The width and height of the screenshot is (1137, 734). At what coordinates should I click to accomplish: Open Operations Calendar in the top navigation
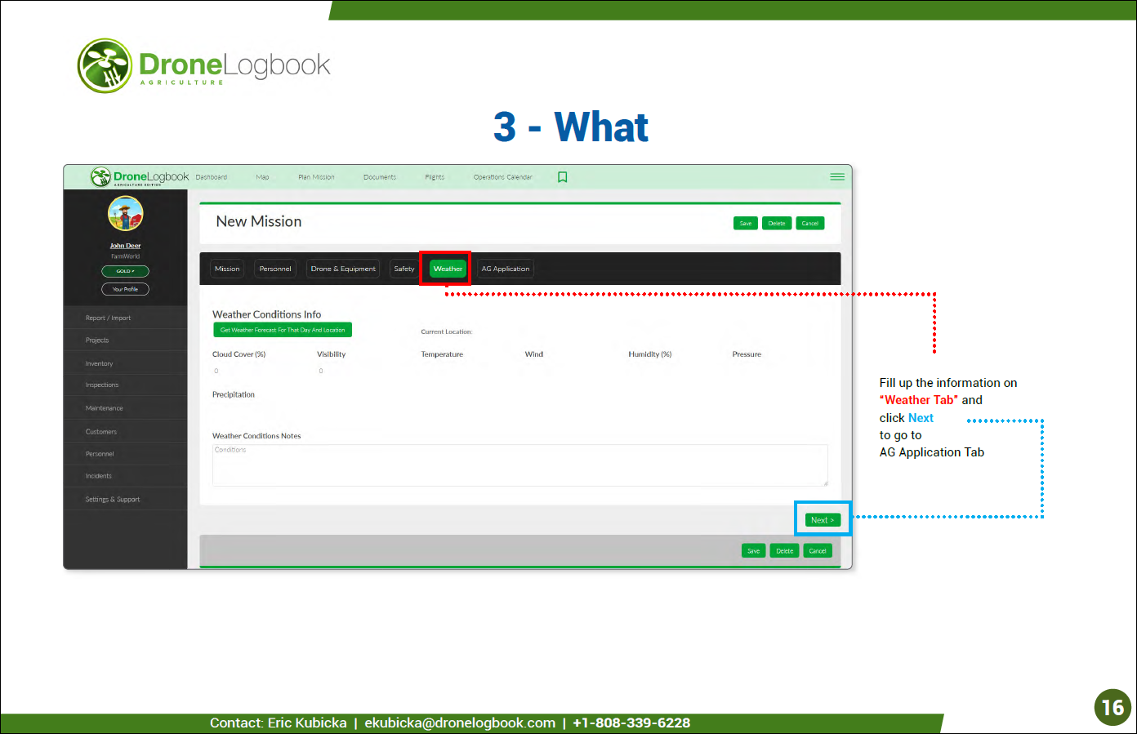pyautogui.click(x=503, y=177)
